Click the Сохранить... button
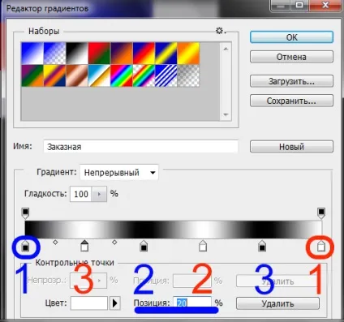The height and width of the screenshot is (322, 344). [291, 101]
